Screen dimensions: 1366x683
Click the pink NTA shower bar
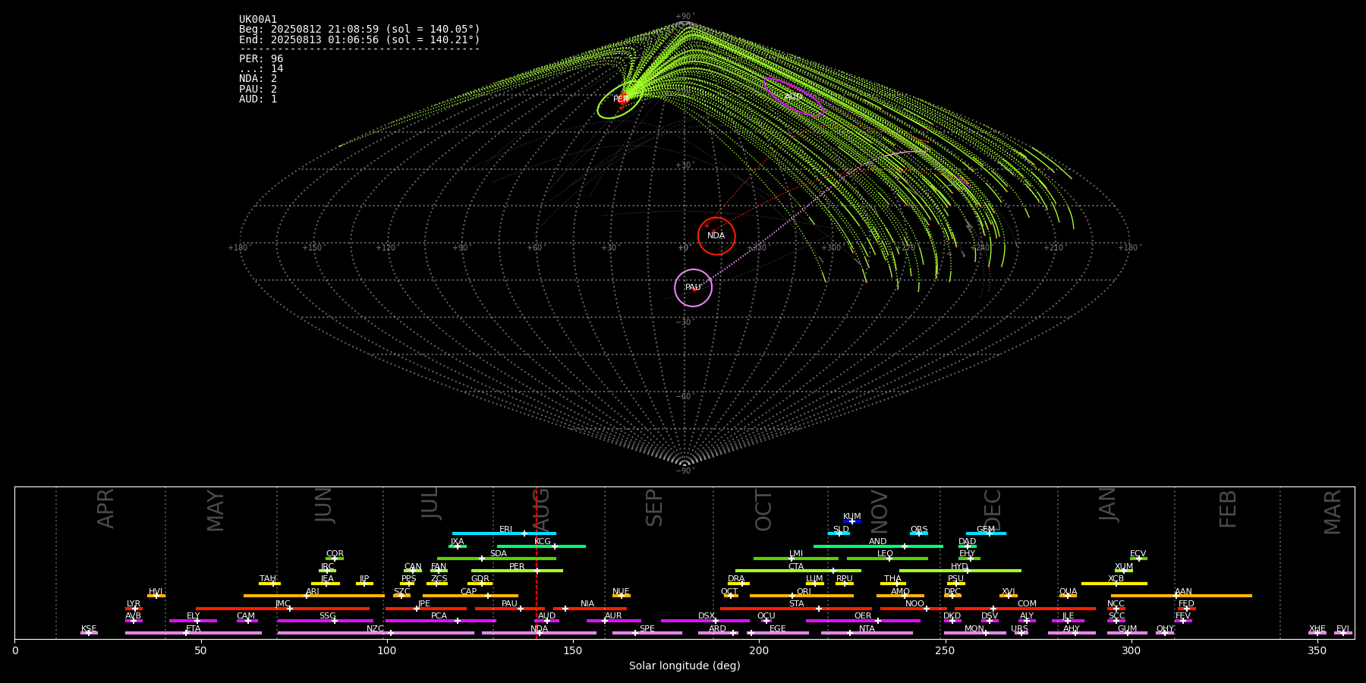[x=867, y=633]
